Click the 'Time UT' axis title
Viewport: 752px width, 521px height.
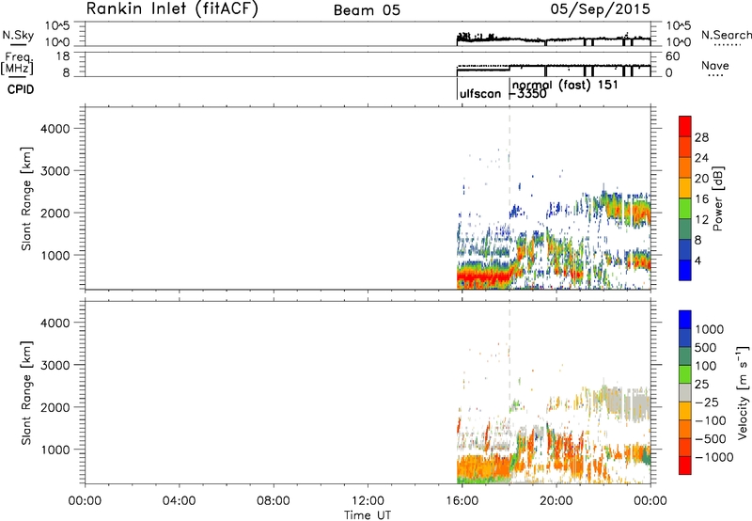click(368, 515)
